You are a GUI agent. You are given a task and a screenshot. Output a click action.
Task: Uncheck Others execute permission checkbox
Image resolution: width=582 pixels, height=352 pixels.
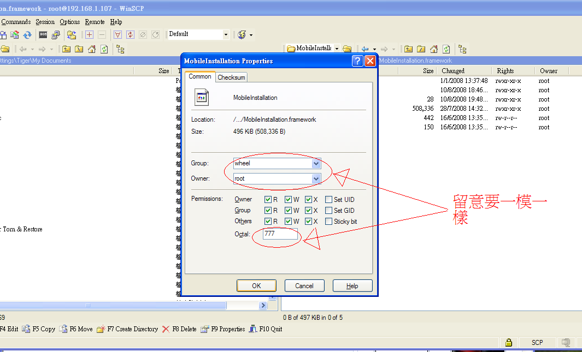tap(309, 222)
